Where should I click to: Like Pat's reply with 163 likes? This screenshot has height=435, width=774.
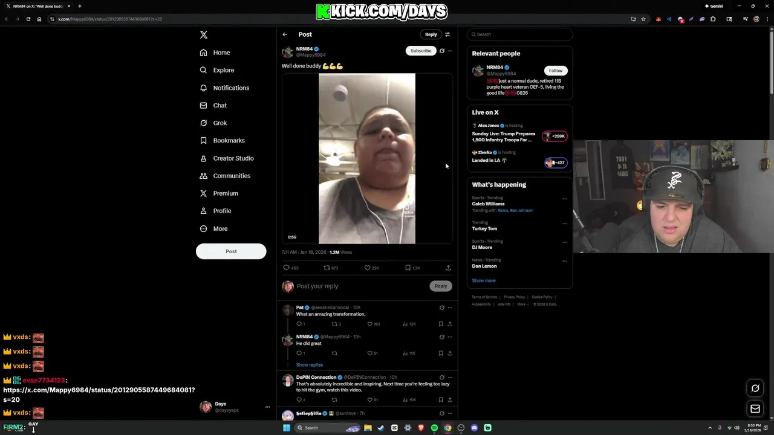click(x=370, y=324)
